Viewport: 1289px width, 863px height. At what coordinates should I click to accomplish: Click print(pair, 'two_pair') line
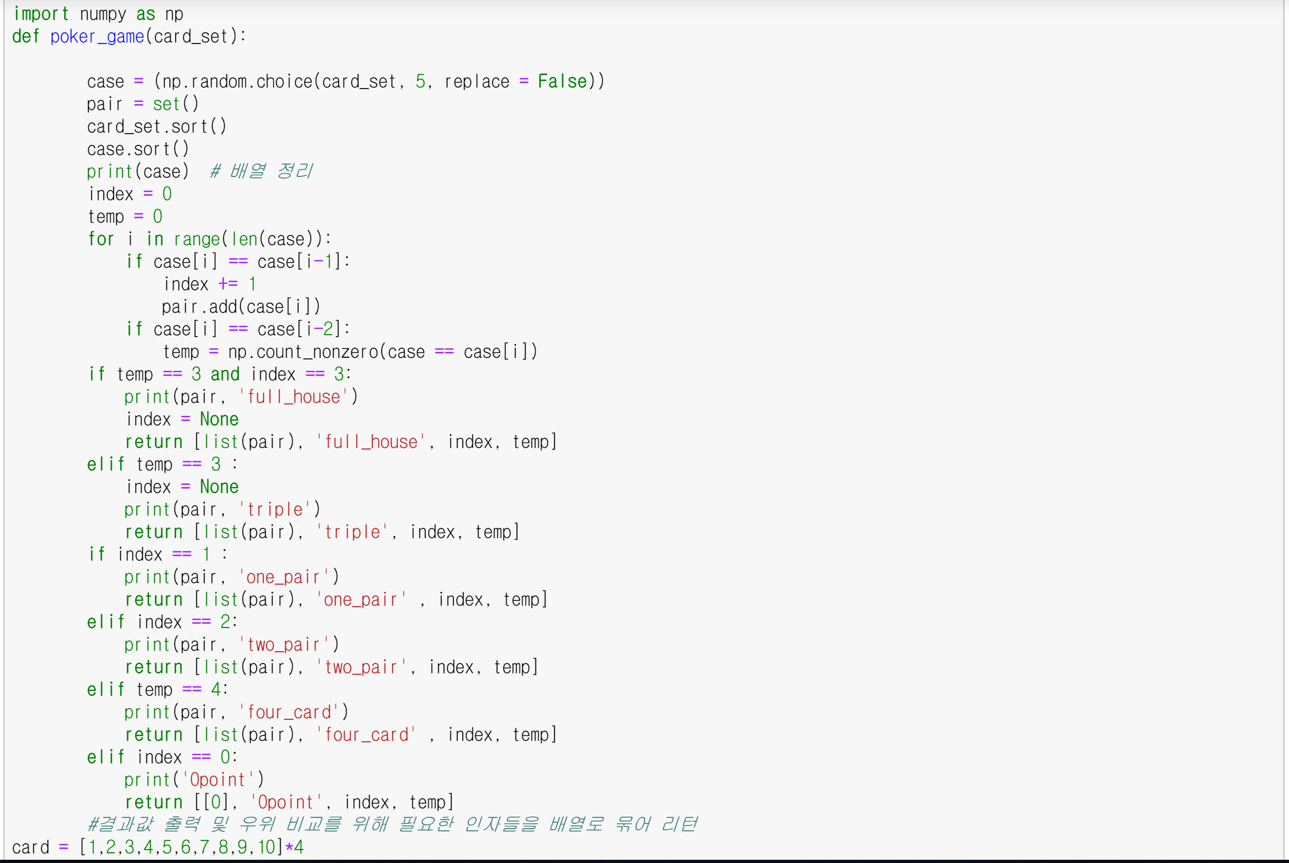232,645
